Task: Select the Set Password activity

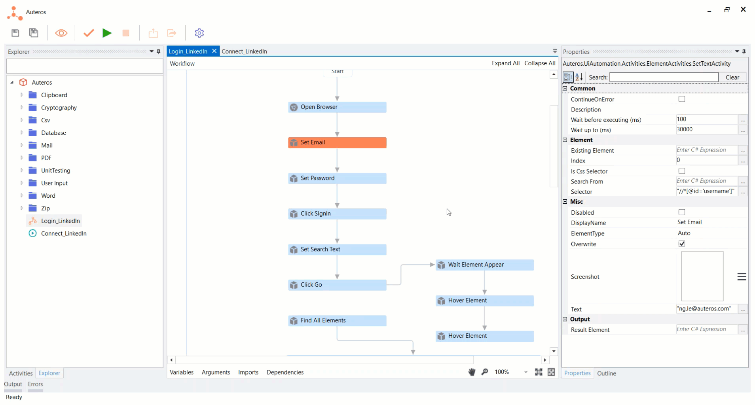Action: point(337,178)
